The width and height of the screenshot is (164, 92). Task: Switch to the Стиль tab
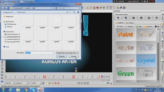129,23
